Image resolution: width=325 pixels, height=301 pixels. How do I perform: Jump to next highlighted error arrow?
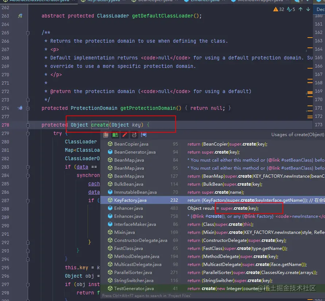pos(308,9)
